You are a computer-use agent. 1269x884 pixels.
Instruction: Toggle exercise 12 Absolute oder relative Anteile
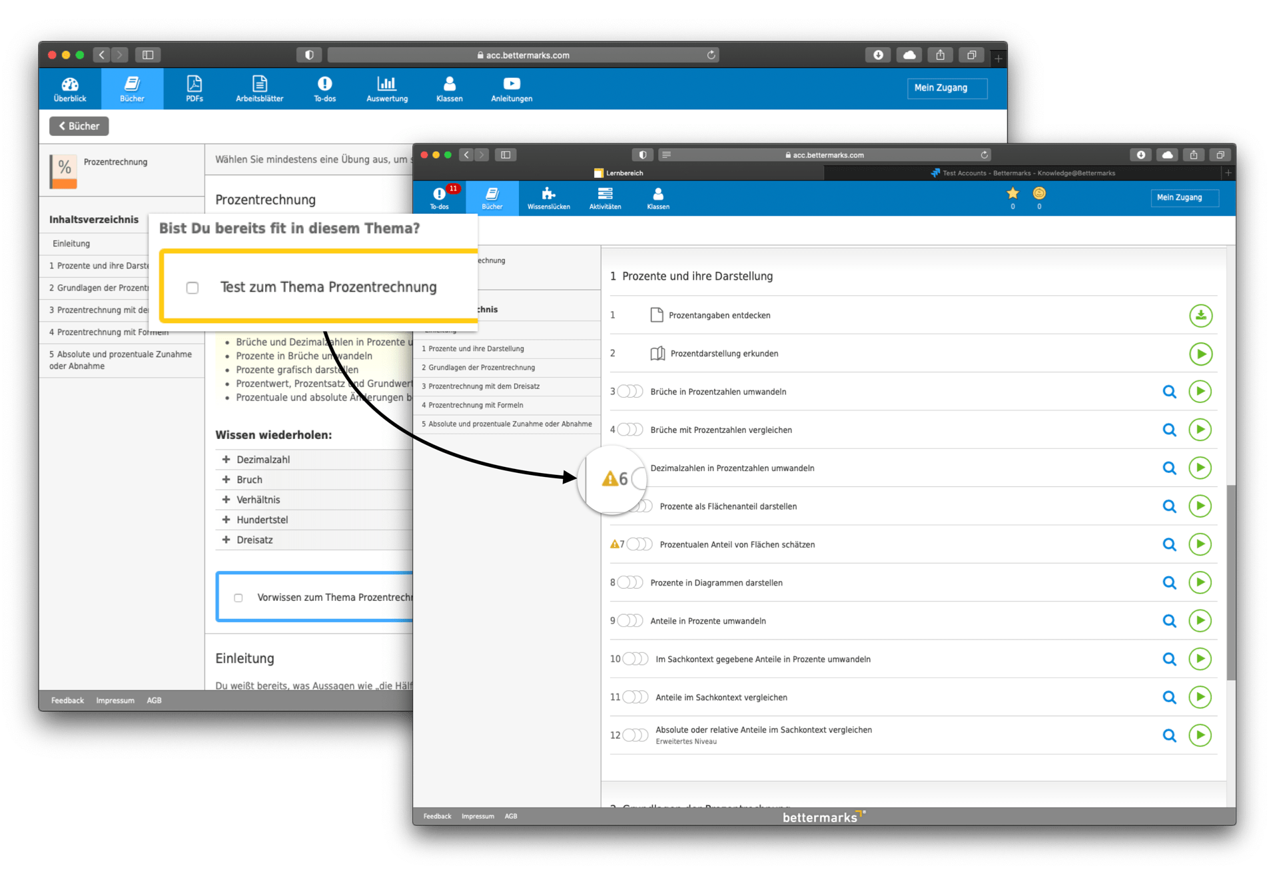tap(634, 735)
